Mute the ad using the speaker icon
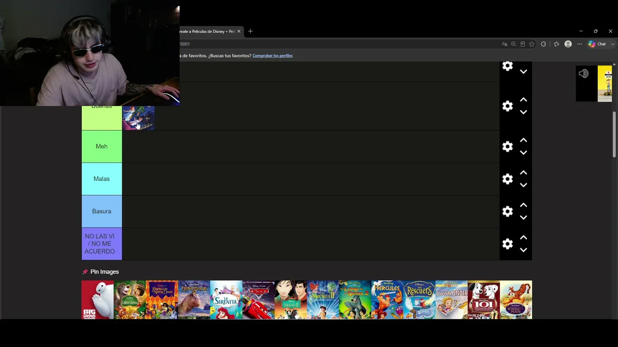 [x=584, y=74]
